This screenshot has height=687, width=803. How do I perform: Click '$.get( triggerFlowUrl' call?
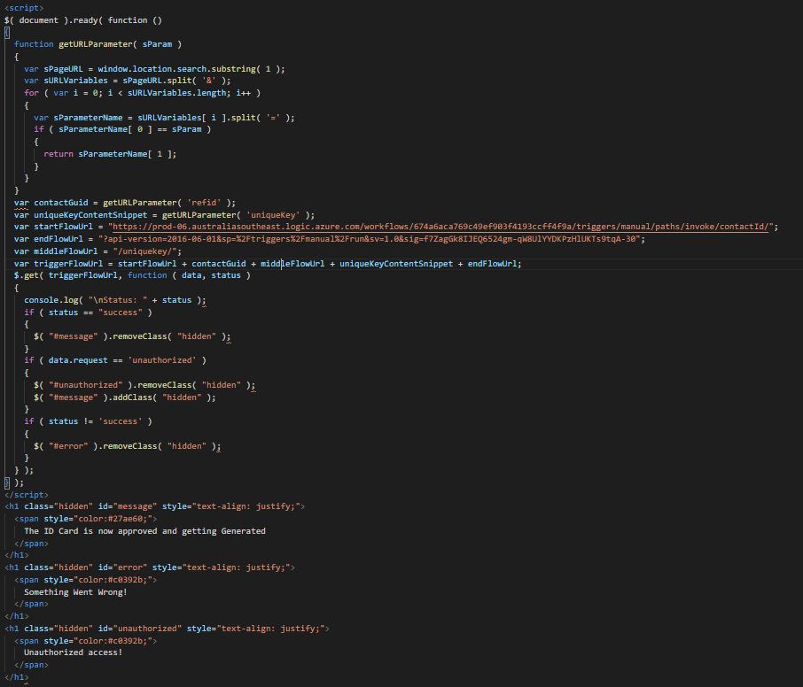click(66, 275)
